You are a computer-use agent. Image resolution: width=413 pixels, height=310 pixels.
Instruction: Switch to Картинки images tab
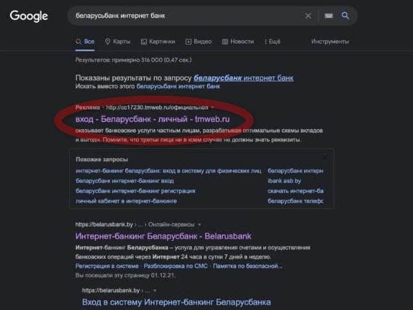157,42
